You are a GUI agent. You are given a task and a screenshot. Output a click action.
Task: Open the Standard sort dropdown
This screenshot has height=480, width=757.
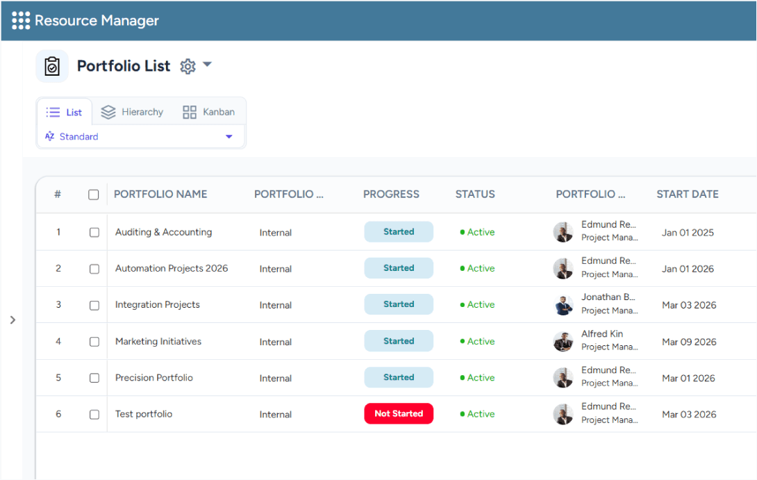140,137
